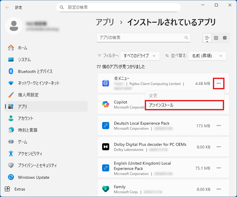Open 個人用設定 settings
The width and height of the screenshot is (237, 197).
click(x=46, y=95)
